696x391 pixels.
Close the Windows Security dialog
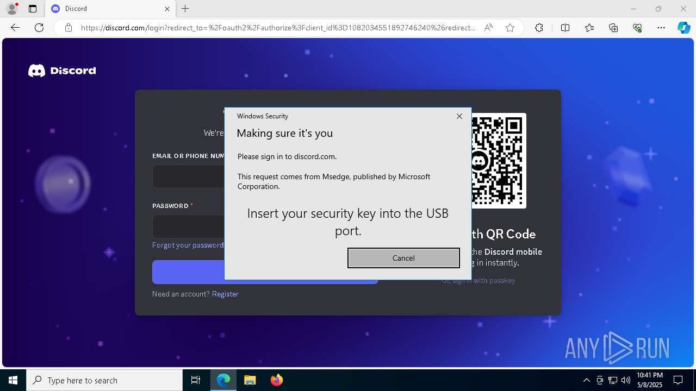pyautogui.click(x=459, y=116)
